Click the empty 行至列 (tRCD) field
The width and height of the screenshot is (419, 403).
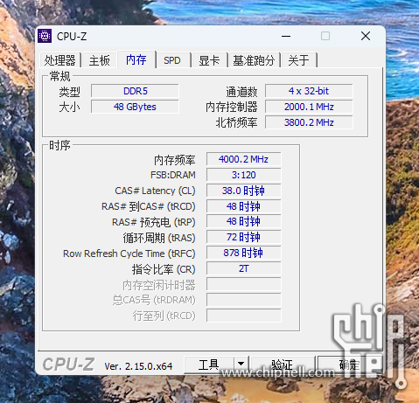coord(244,316)
